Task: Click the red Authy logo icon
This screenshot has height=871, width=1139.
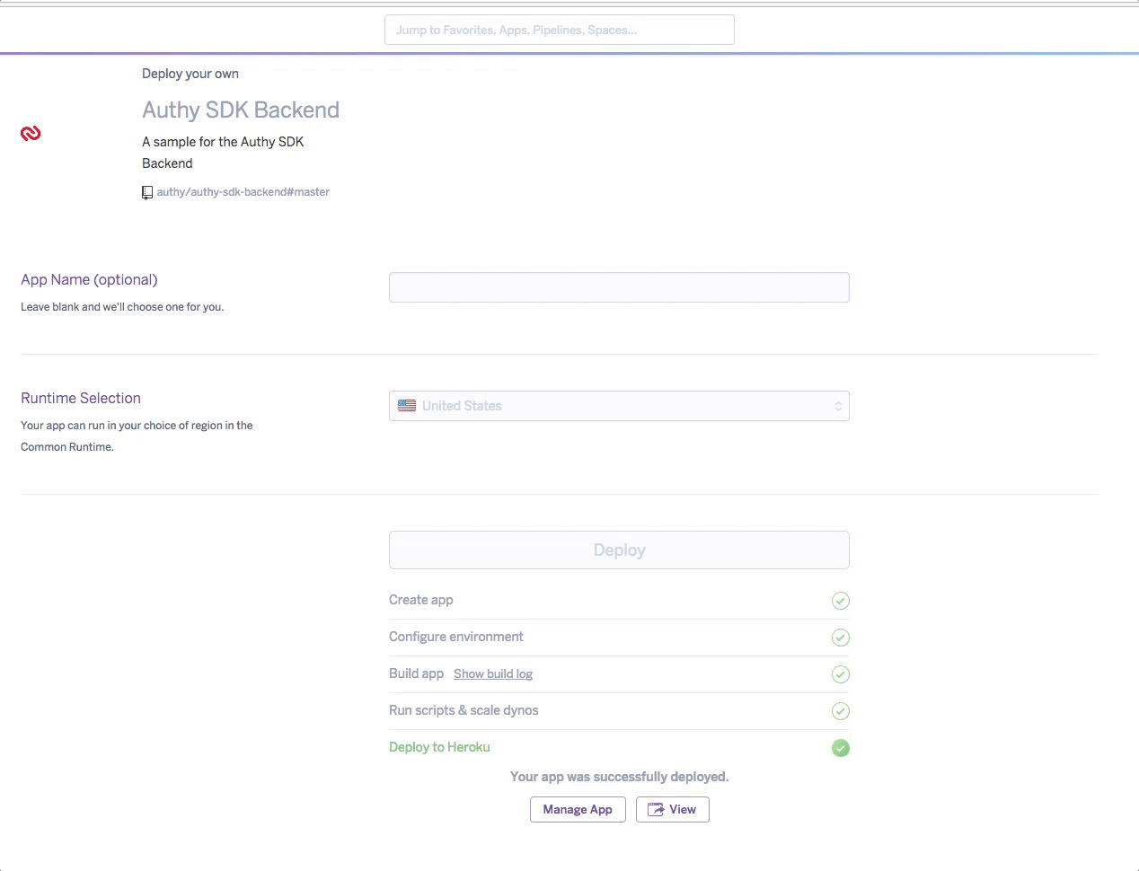Action: pyautogui.click(x=31, y=134)
